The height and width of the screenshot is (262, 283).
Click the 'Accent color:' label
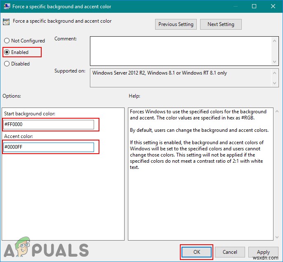coord(19,136)
